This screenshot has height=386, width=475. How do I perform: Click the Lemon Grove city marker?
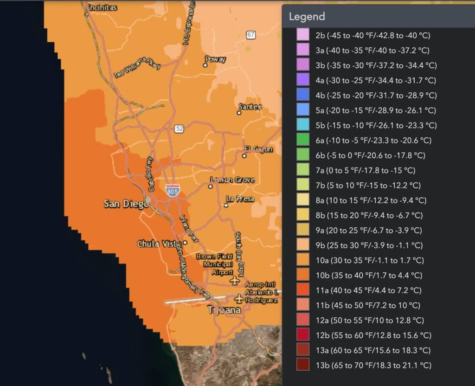[x=210, y=187]
